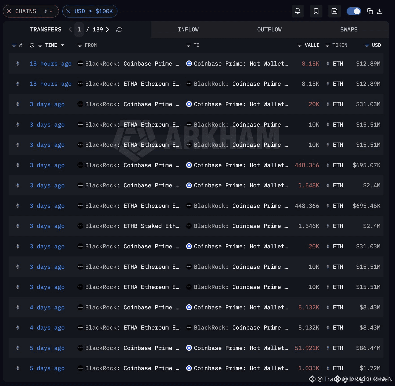The image size is (395, 386).
Task: Refresh the transfers list
Action: 119,30
